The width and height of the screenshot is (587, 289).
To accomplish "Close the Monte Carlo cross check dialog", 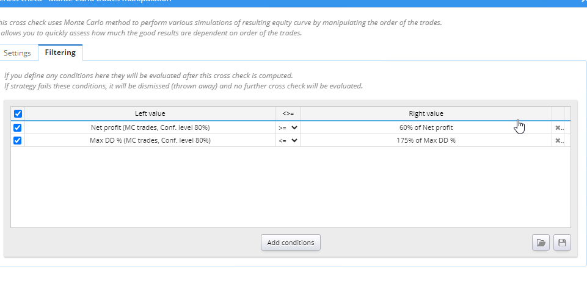I will (x=583, y=2).
